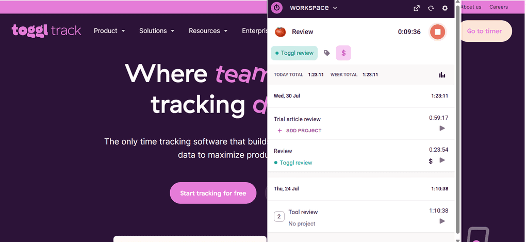Click the popup vertical scrollbar
526x242 pixels.
pos(457,119)
